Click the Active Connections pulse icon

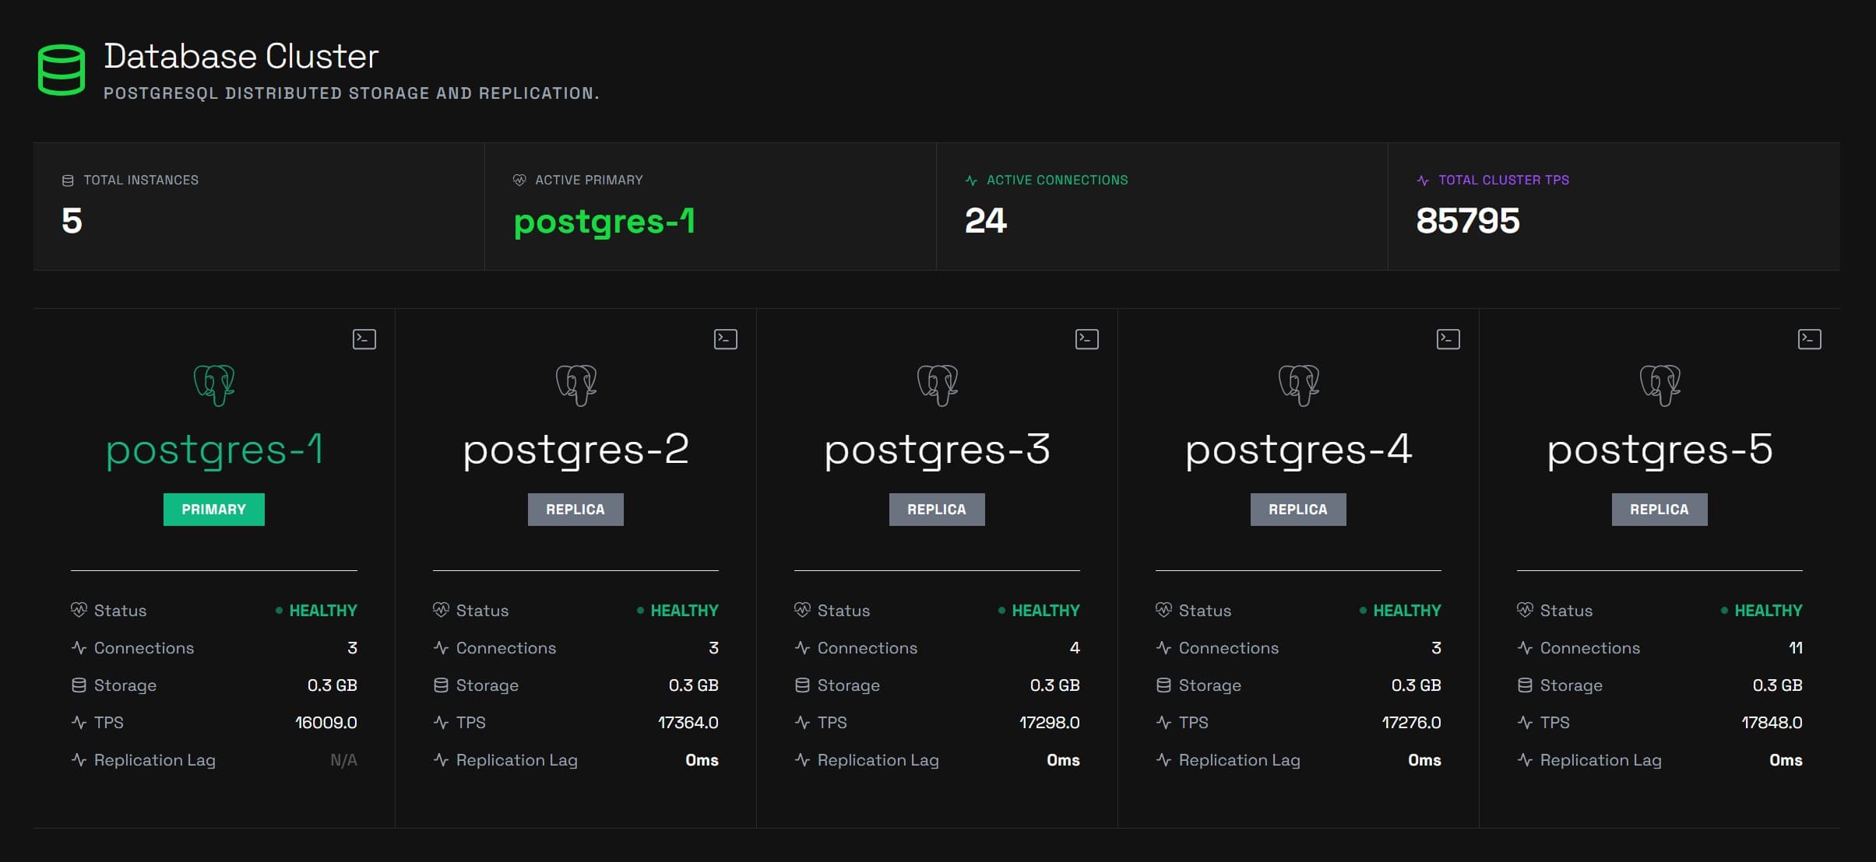971,180
